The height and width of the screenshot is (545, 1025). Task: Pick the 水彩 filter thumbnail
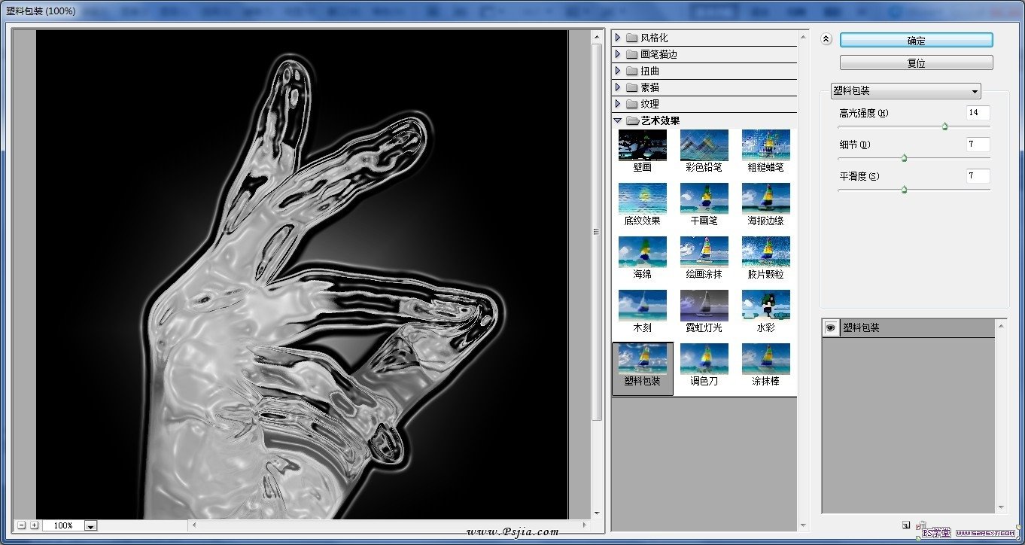tap(766, 306)
